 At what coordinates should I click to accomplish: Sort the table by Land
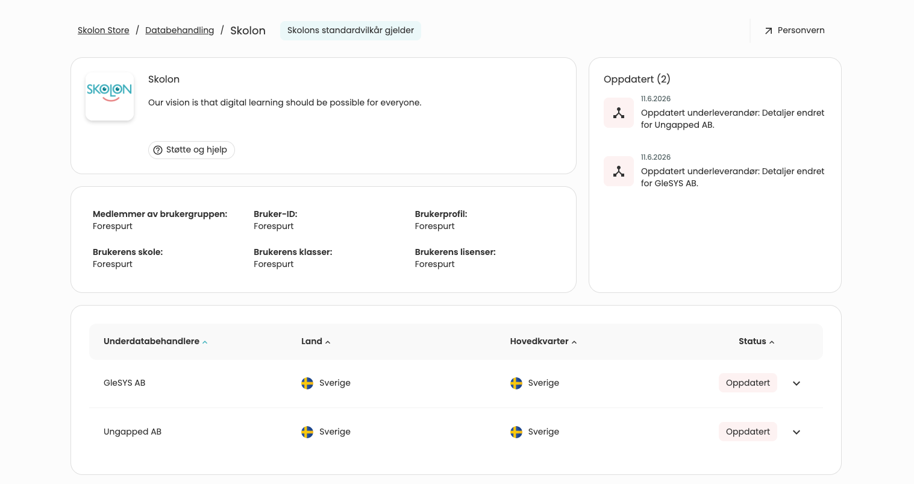pos(316,341)
